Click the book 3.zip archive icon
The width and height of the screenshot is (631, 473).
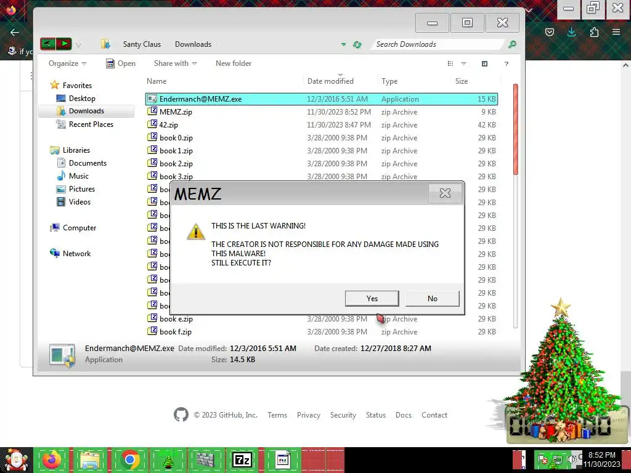(152, 176)
